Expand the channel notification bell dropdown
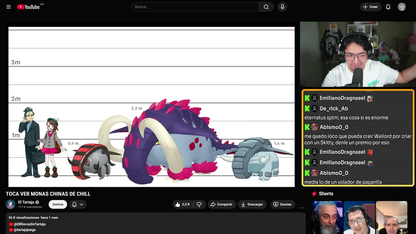The width and height of the screenshot is (416, 234). click(x=78, y=204)
